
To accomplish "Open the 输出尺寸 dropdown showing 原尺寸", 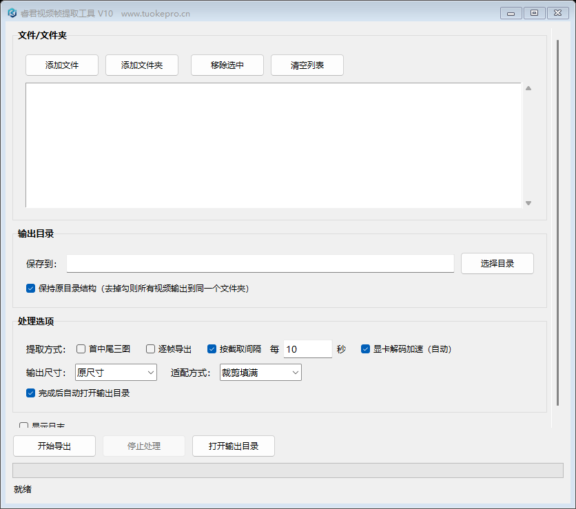I will tap(116, 373).
